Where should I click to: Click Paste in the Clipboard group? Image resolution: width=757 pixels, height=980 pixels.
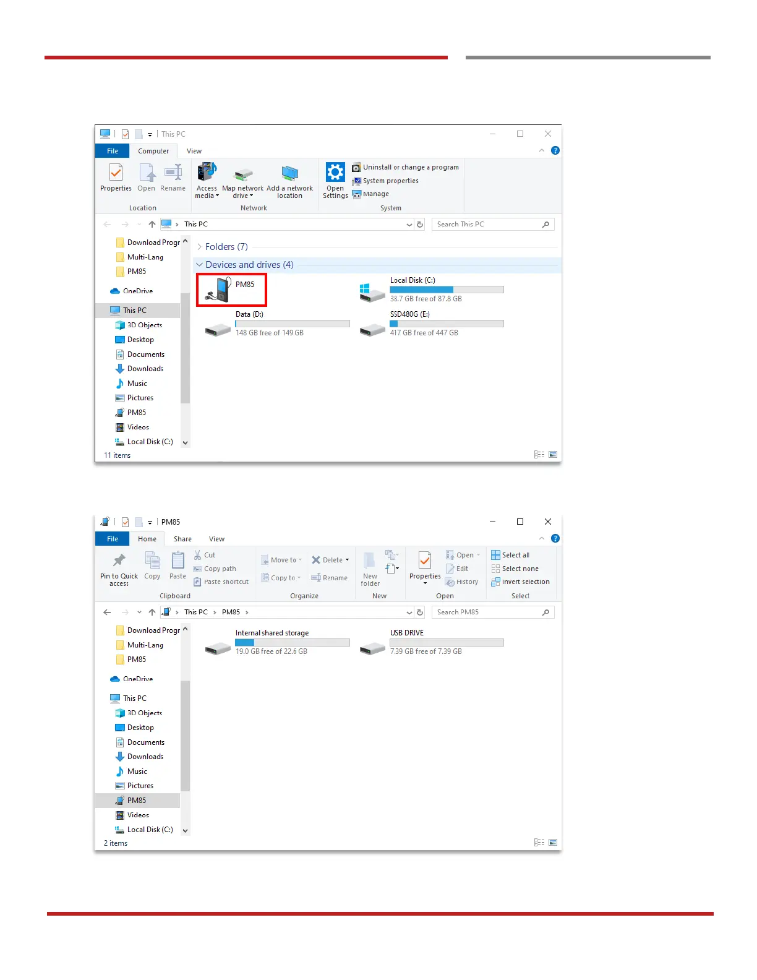point(177,565)
